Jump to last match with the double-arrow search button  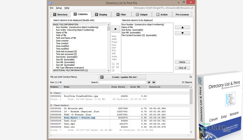(154, 82)
